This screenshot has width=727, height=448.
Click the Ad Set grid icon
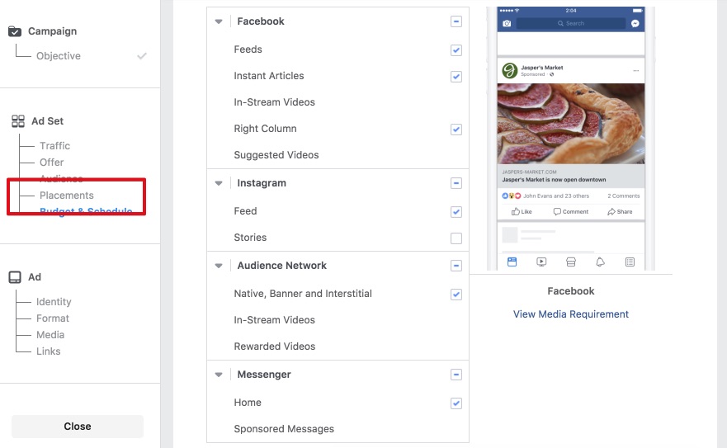(x=18, y=121)
